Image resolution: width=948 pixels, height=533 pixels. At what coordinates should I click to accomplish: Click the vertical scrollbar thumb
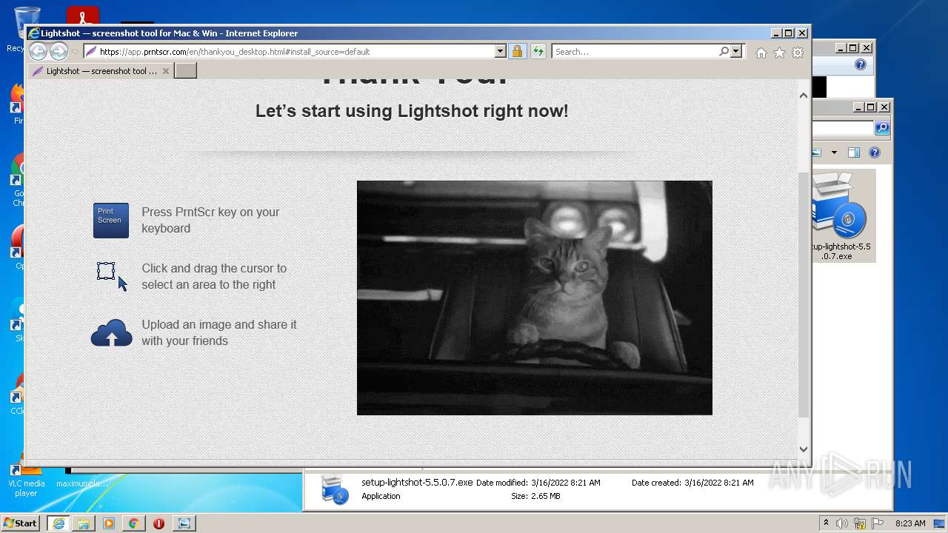click(804, 295)
